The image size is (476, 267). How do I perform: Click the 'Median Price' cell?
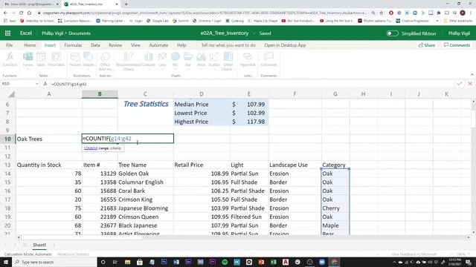click(x=202, y=104)
